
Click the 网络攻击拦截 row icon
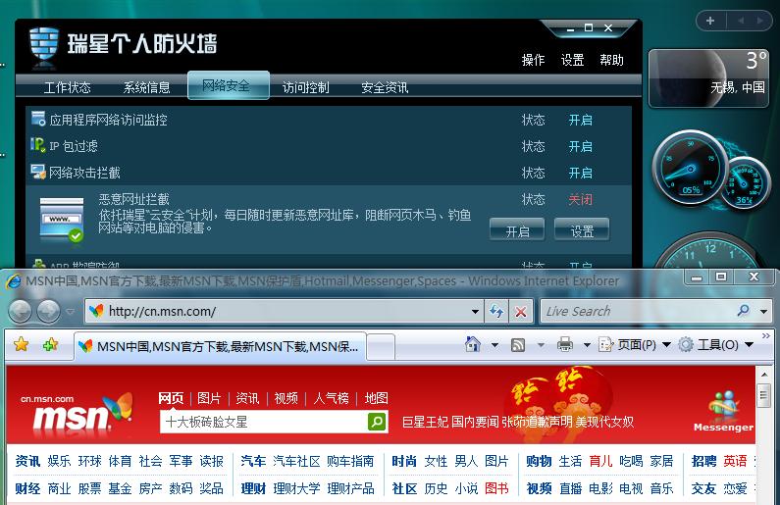pyautogui.click(x=38, y=172)
